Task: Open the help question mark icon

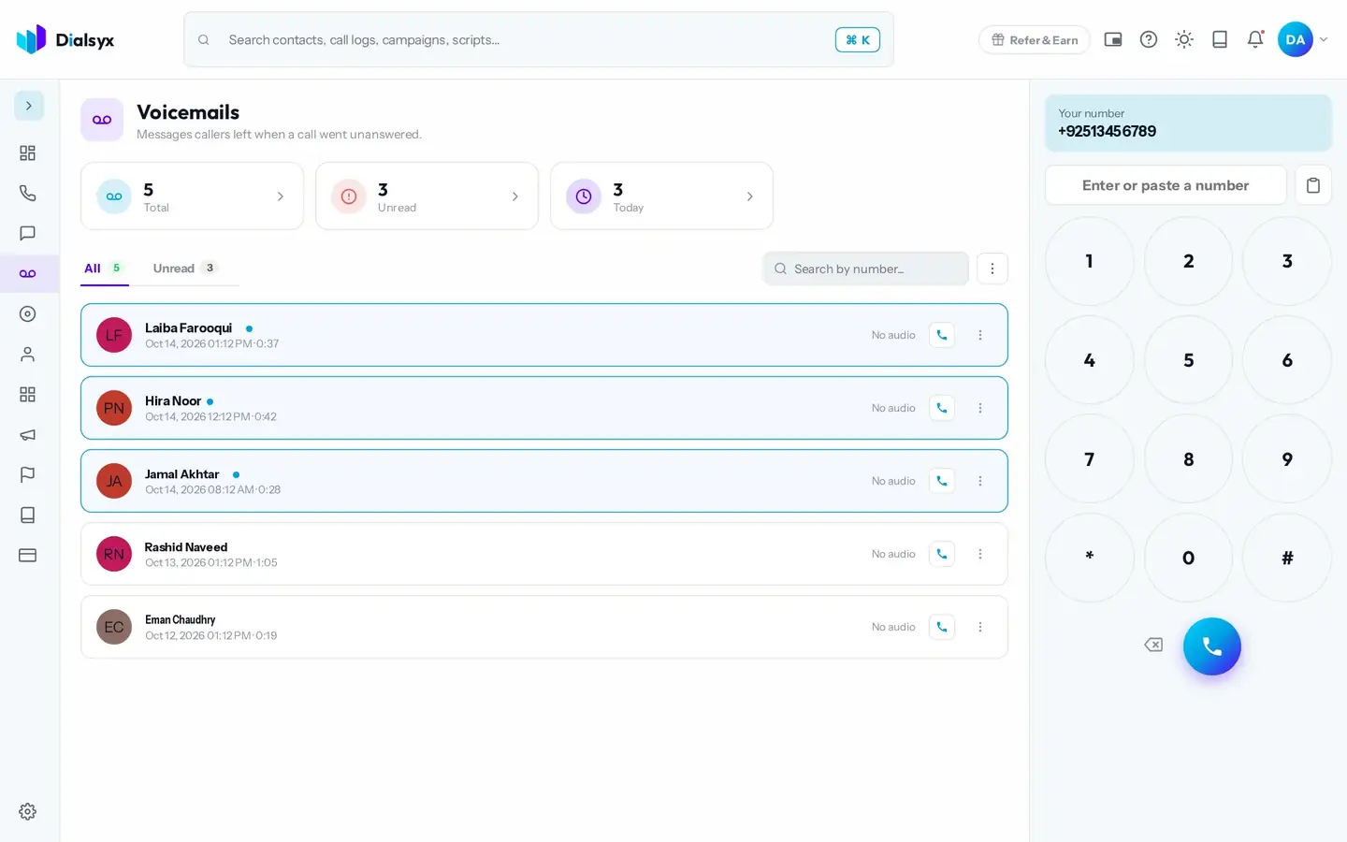Action: [x=1149, y=39]
